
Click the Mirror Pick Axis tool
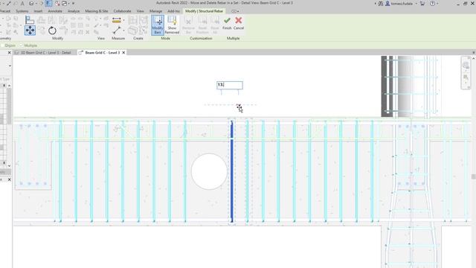(52, 20)
